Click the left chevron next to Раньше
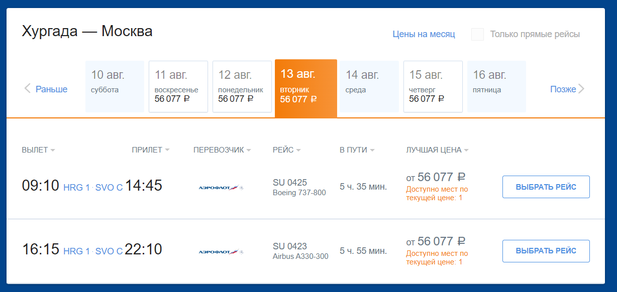The height and width of the screenshot is (292, 617). [x=28, y=89]
